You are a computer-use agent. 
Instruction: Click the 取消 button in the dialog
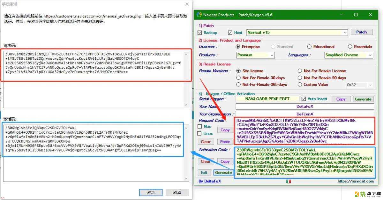point(177,193)
